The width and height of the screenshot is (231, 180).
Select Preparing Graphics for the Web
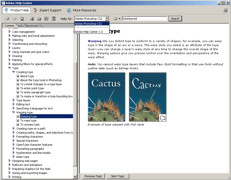(31, 169)
